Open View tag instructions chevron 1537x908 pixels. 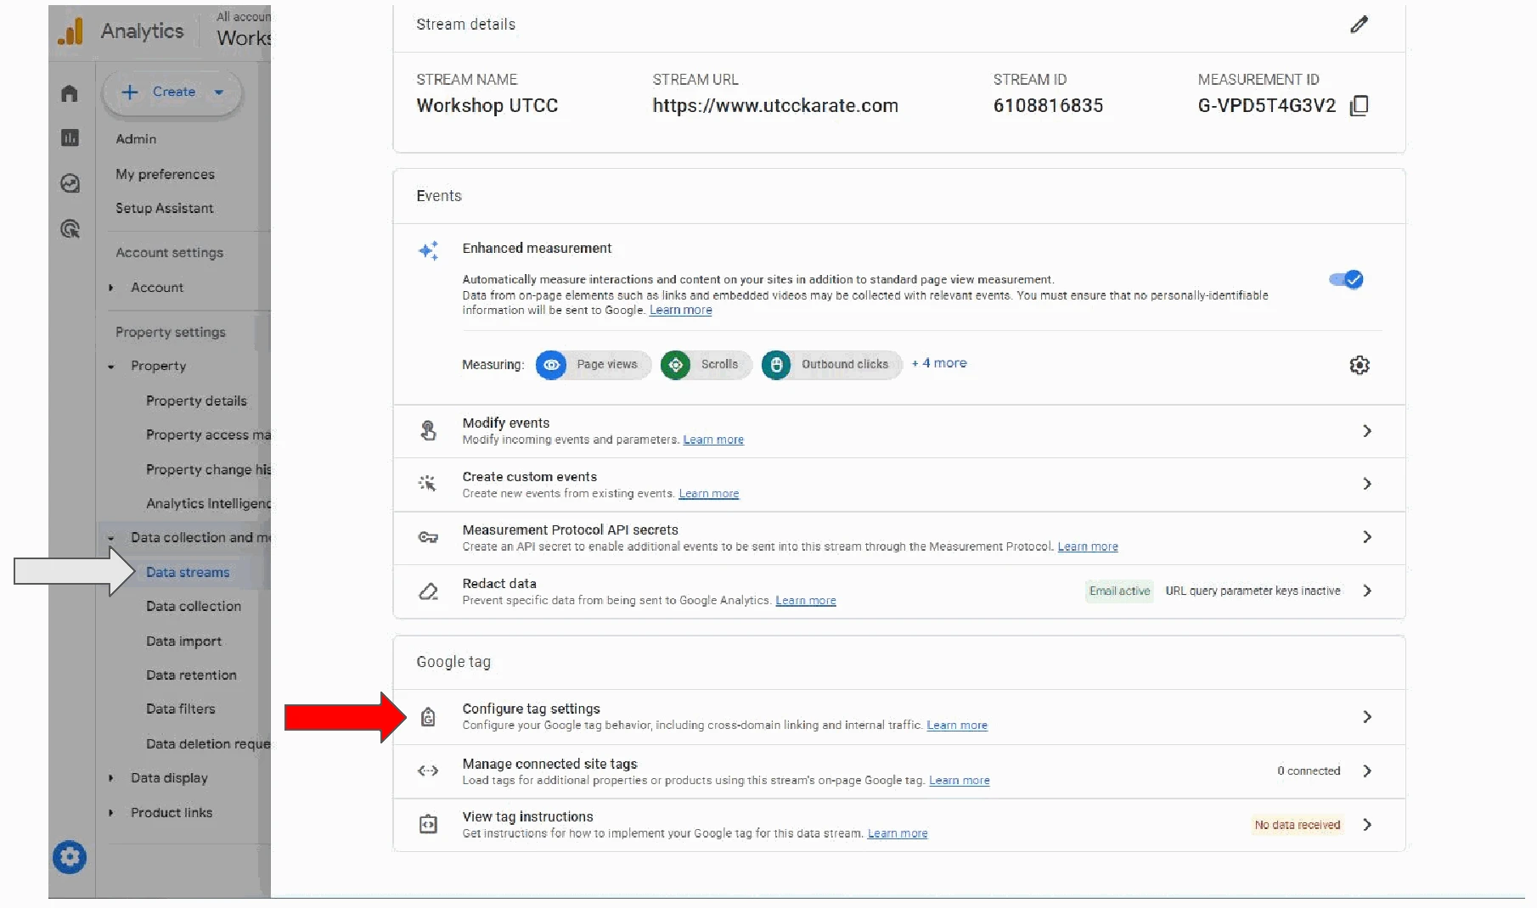[x=1367, y=824]
